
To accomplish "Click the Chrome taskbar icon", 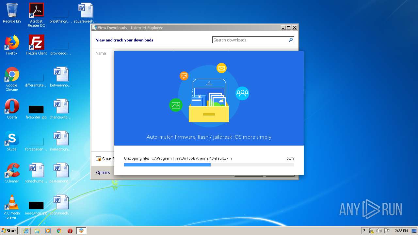I will [x=59, y=231].
